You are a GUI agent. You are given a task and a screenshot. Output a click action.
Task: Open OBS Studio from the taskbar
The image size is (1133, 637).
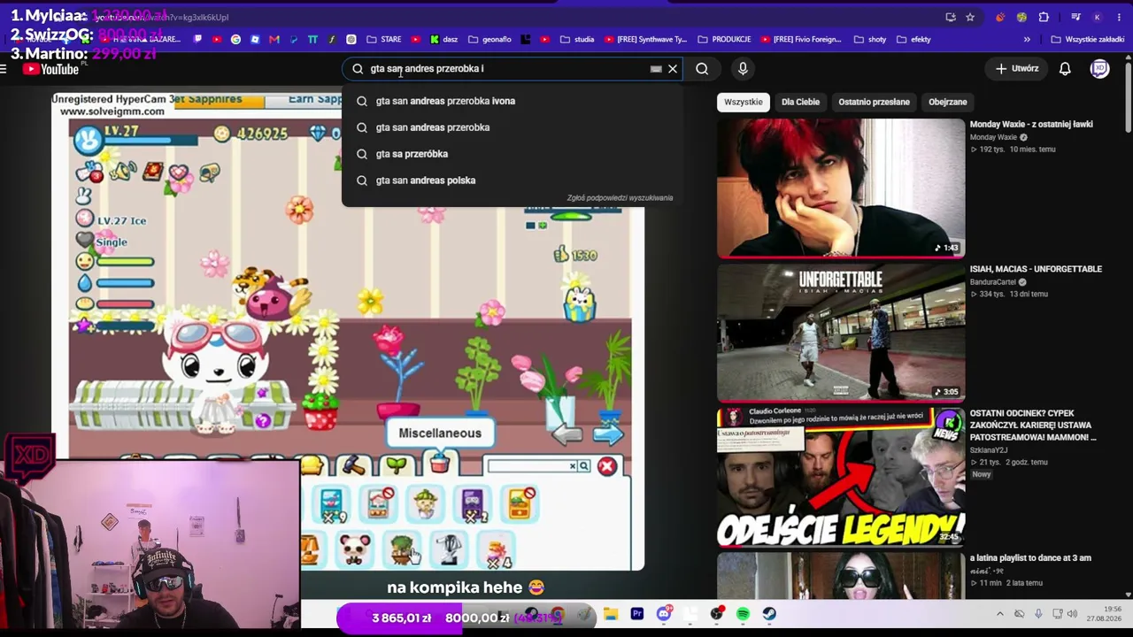pos(717,614)
